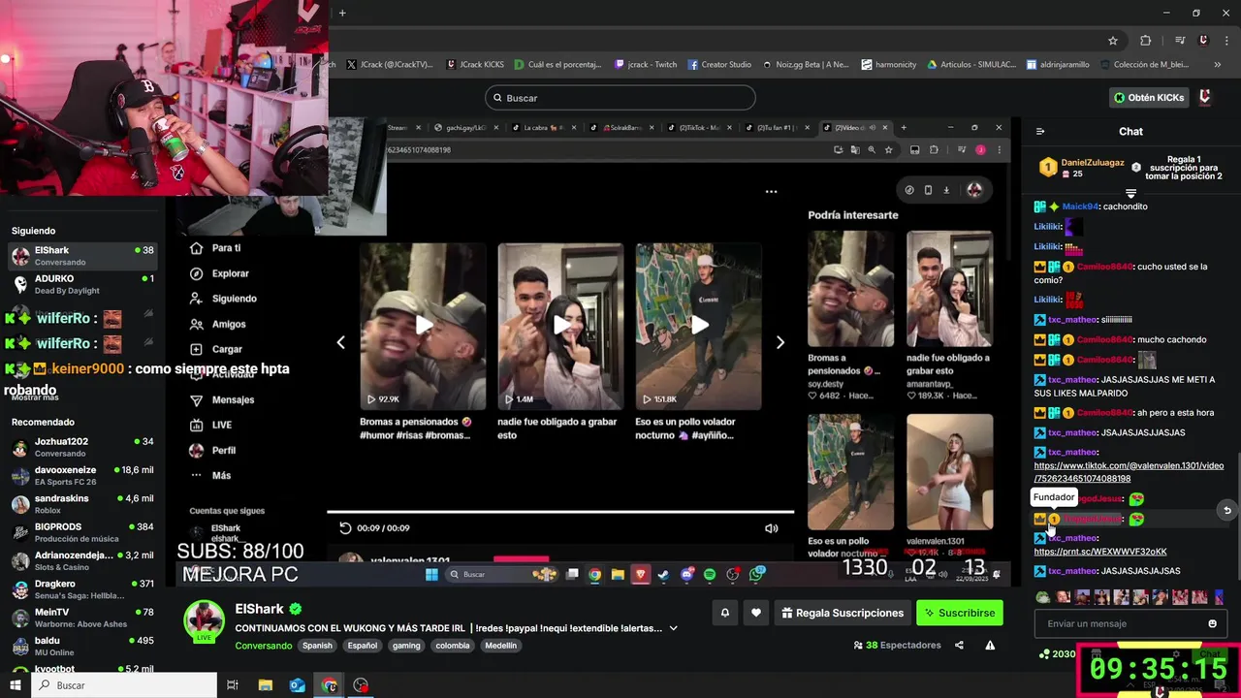Open Jozhua1202 recommended channel
The image size is (1241, 698).
pos(82,447)
